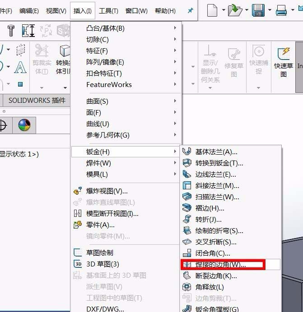The height and width of the screenshot is (312, 303).
Task: Select 转换到钣金(T)... option
Action: coord(231,163)
